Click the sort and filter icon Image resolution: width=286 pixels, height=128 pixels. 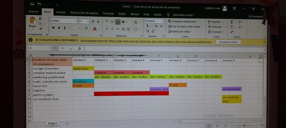[240, 22]
